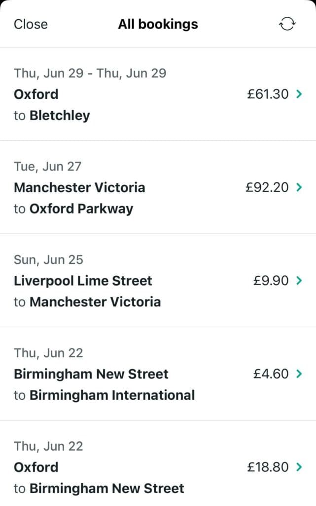Viewport: 316px width, 506px height.
Task: Tap the £92.20 price
Action: click(x=267, y=187)
